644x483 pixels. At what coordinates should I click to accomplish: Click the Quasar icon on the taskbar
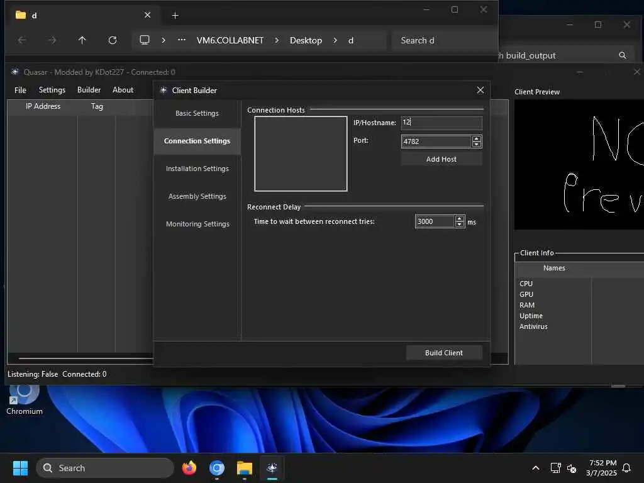pos(272,468)
